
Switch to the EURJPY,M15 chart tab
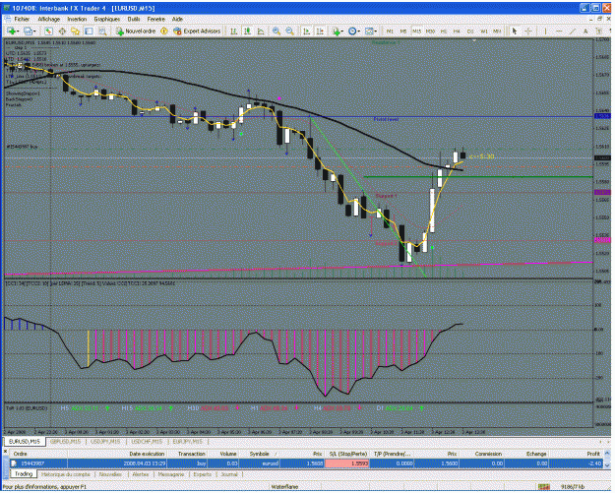click(188, 442)
